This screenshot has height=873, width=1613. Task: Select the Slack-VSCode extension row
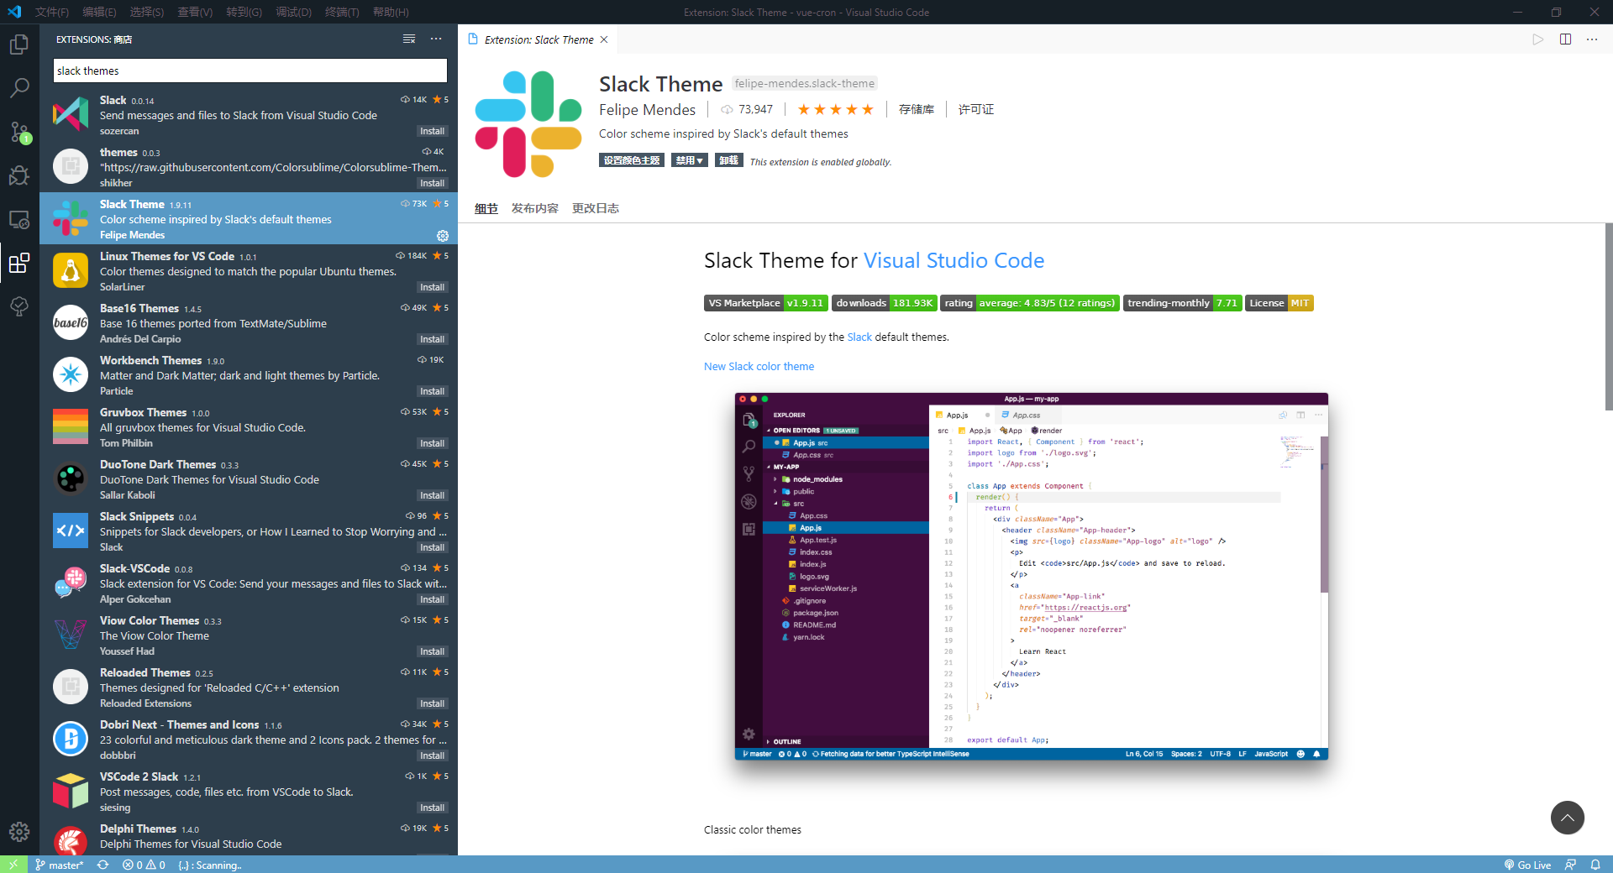(249, 583)
